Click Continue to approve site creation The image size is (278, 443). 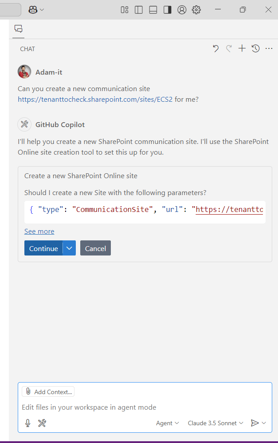click(x=43, y=248)
